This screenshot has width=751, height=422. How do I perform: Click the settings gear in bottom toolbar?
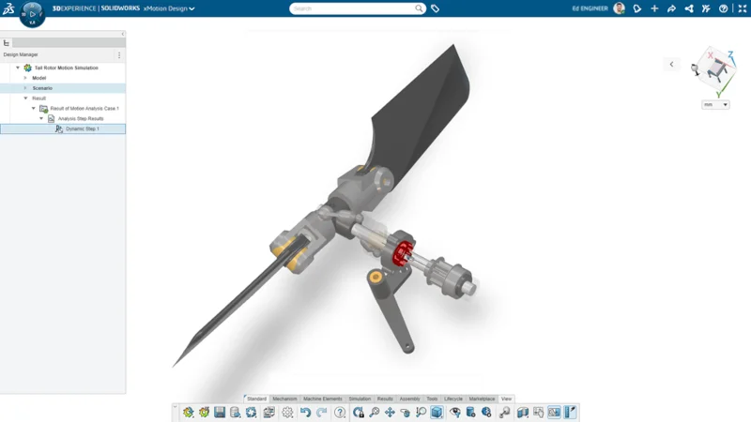tap(287, 413)
